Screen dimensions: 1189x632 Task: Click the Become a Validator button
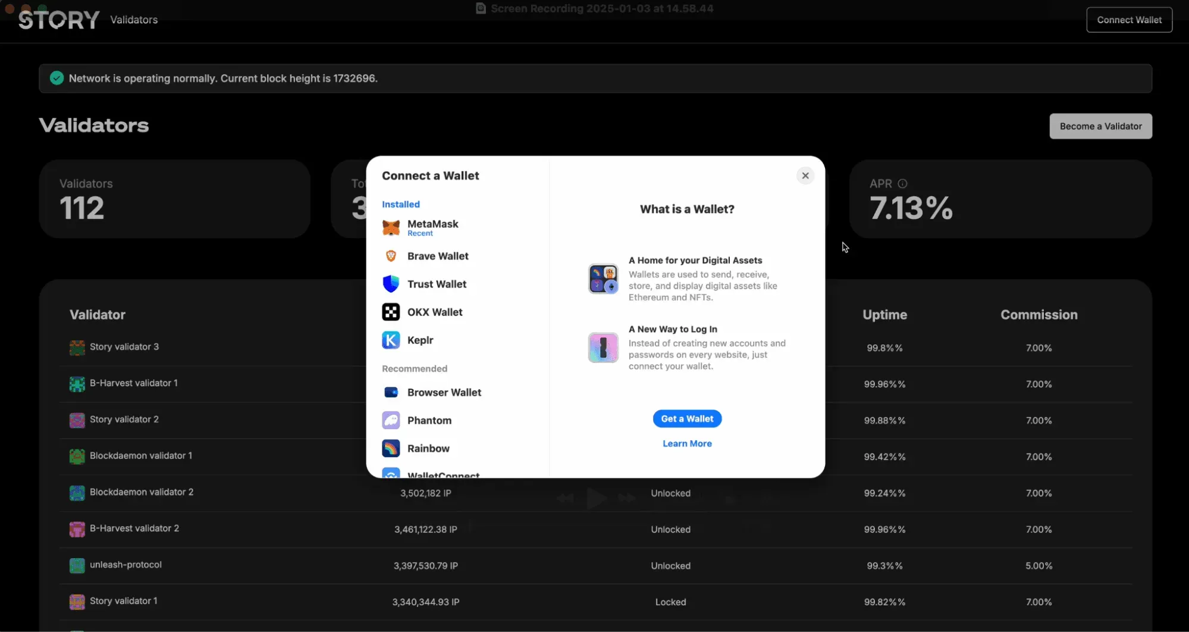tap(1100, 126)
